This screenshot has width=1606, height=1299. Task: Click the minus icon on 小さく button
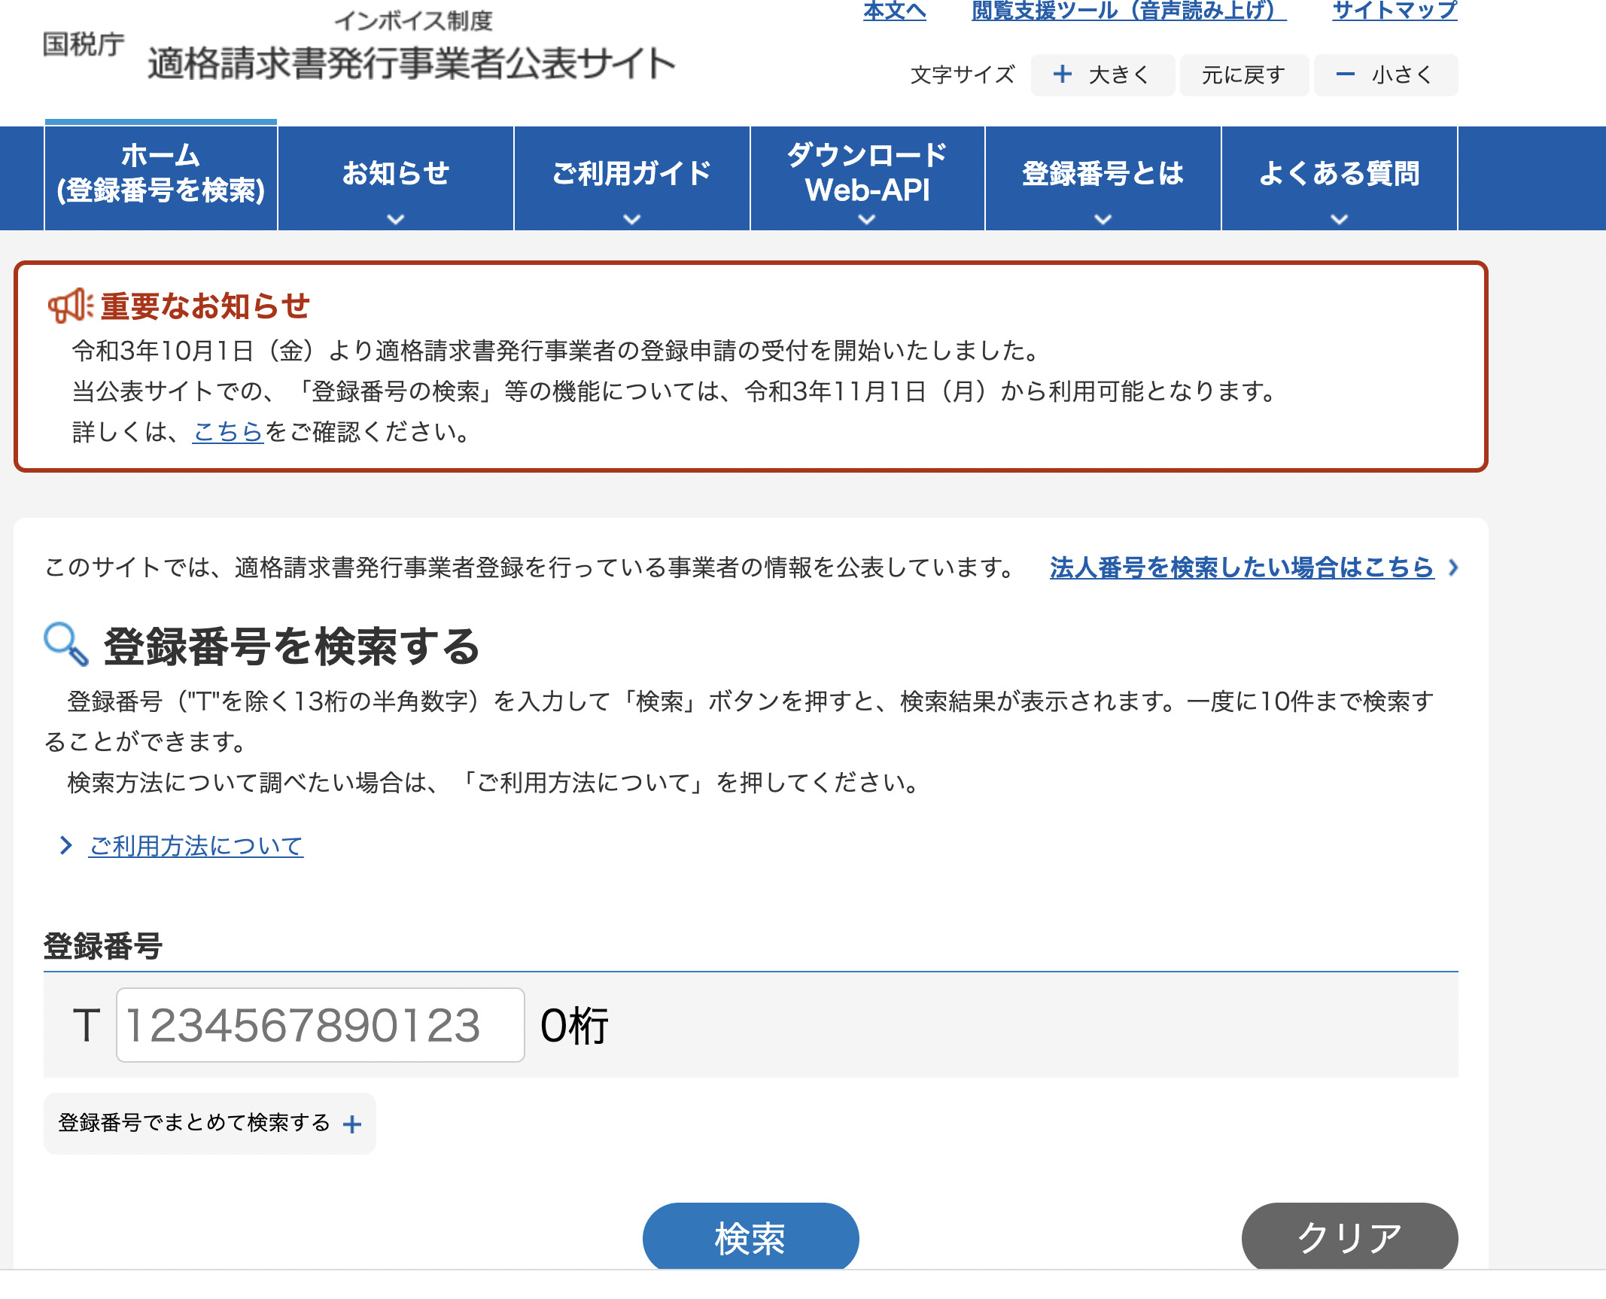pos(1345,75)
